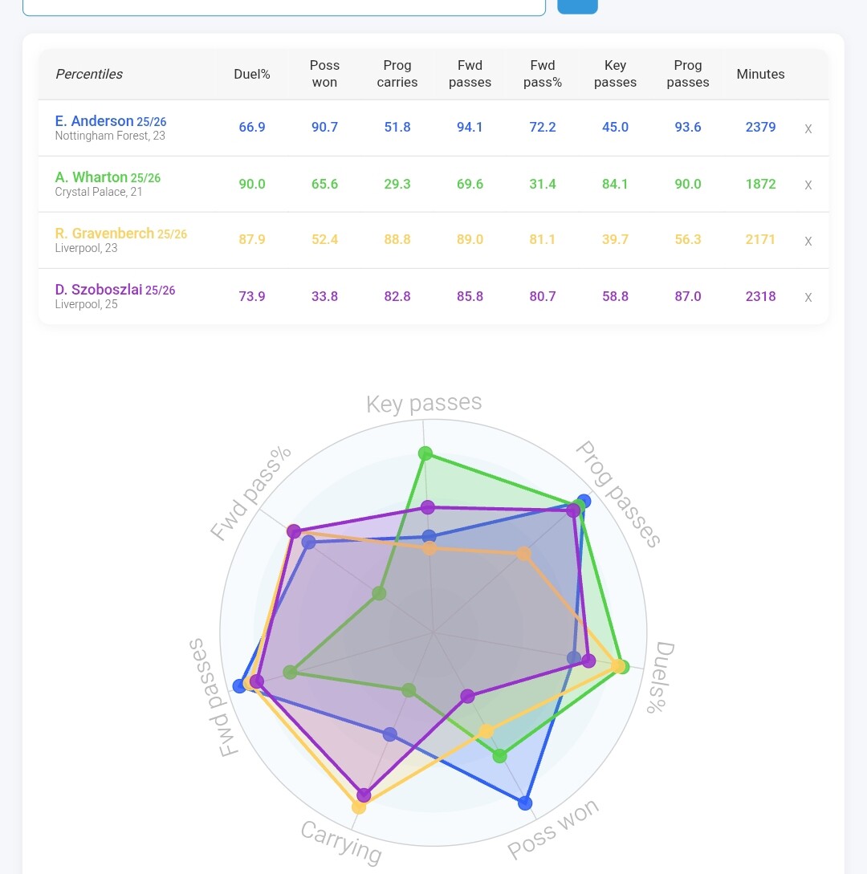Click the Carrying axis label on radar

[x=341, y=841]
